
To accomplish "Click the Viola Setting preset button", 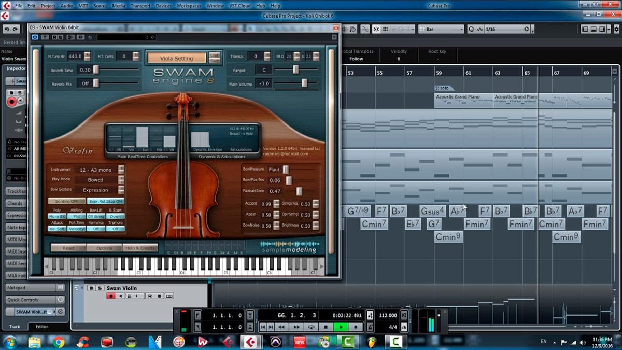I will [176, 58].
